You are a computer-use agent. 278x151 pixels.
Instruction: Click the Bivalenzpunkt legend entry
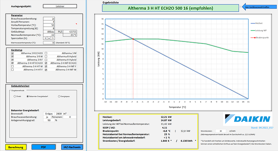point(260,37)
